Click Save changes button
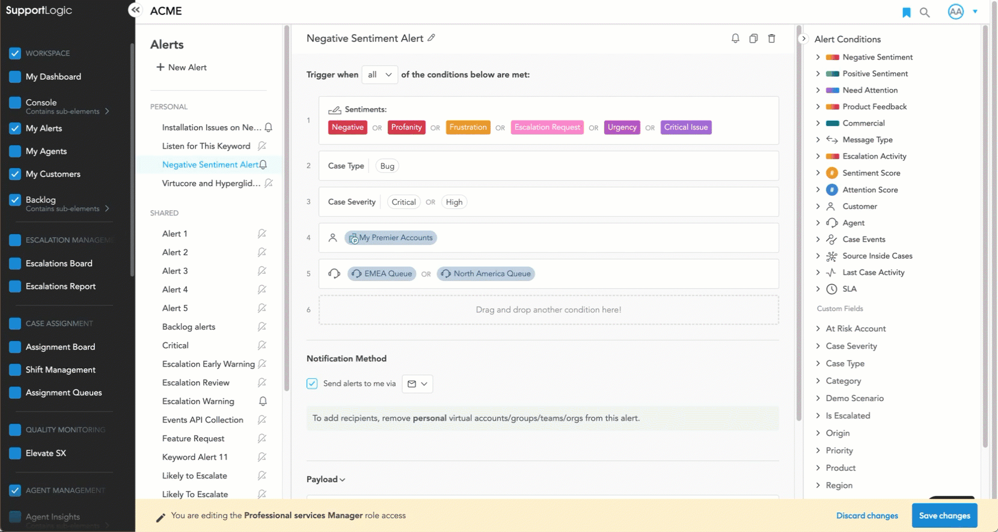The image size is (998, 532). tap(944, 516)
